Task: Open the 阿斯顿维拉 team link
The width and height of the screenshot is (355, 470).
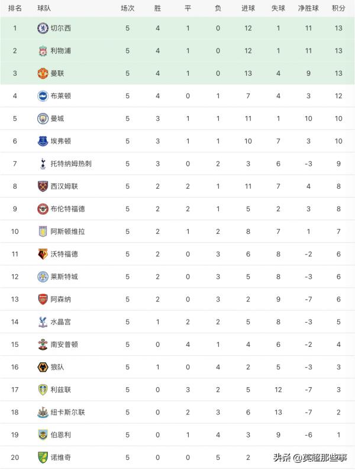Action: click(x=67, y=231)
